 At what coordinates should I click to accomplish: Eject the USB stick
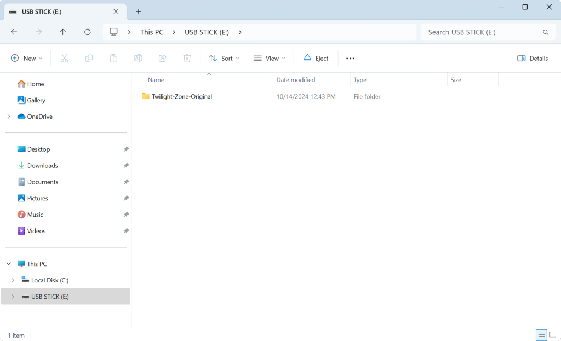coord(316,58)
